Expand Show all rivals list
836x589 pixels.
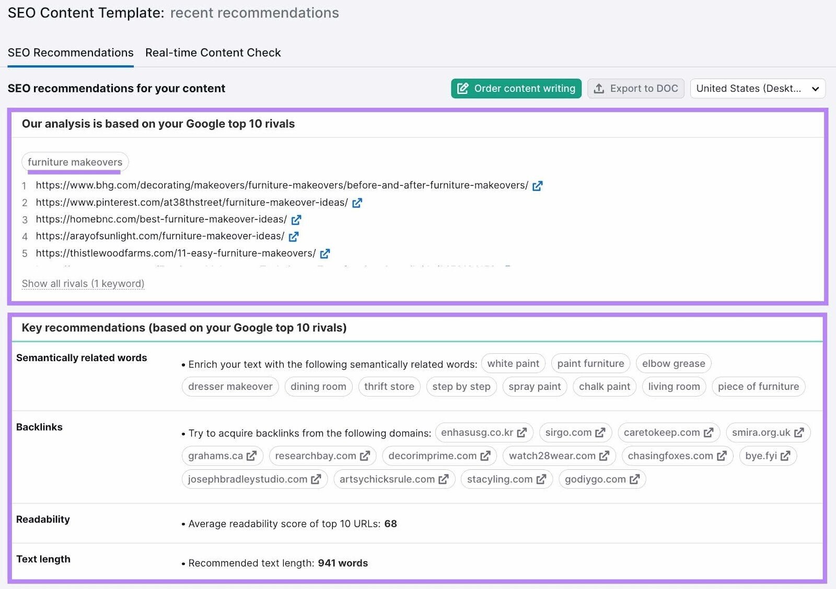coord(83,283)
